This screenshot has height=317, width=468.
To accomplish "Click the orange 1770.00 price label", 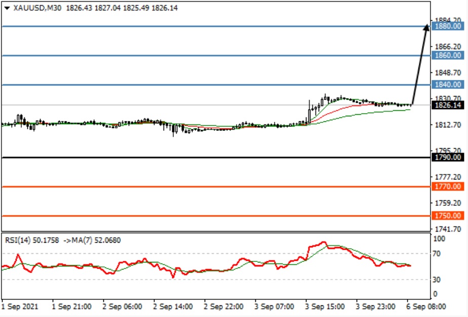I will (448, 187).
